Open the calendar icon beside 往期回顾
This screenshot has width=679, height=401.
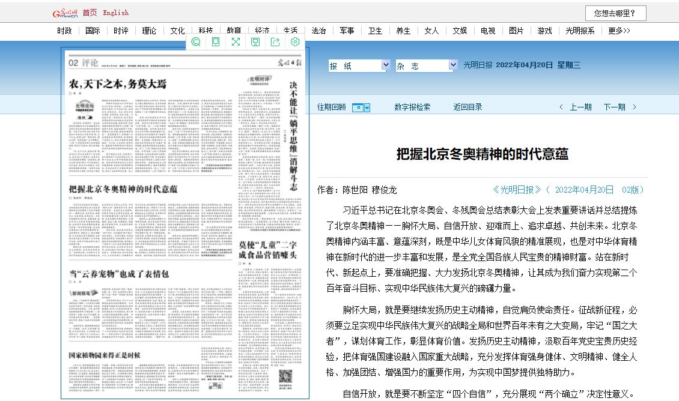coord(357,107)
